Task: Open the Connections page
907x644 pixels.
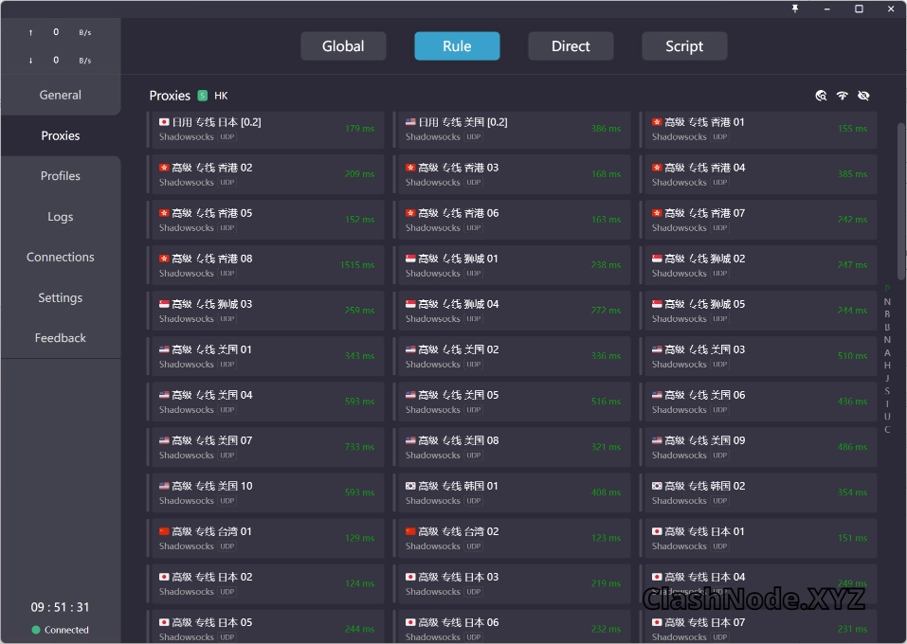Action: pos(60,257)
